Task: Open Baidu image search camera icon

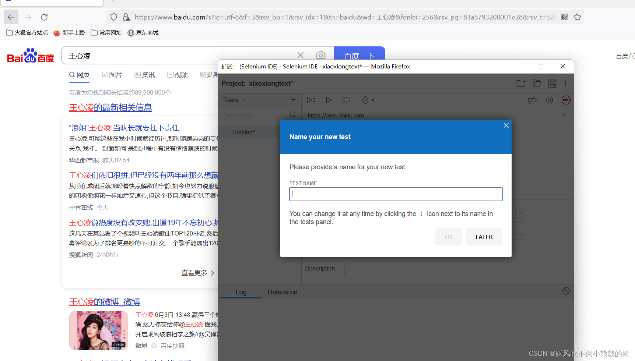Action: [321, 55]
